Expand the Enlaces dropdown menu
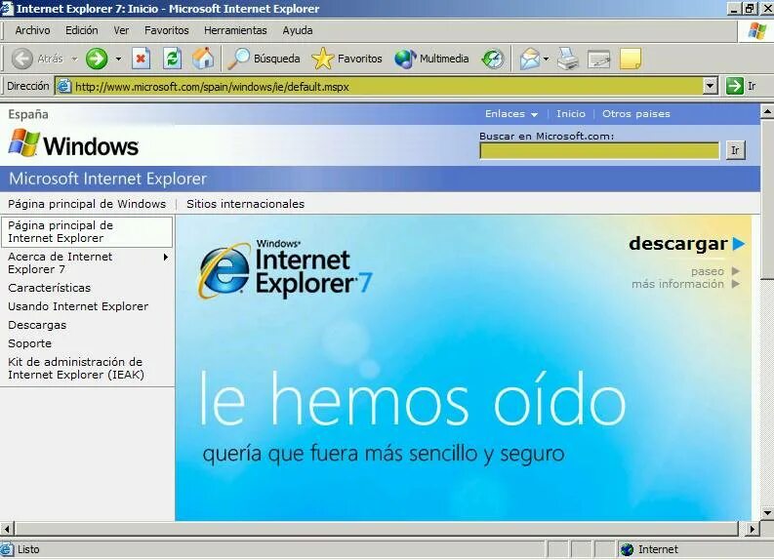The image size is (774, 560). pyautogui.click(x=511, y=113)
